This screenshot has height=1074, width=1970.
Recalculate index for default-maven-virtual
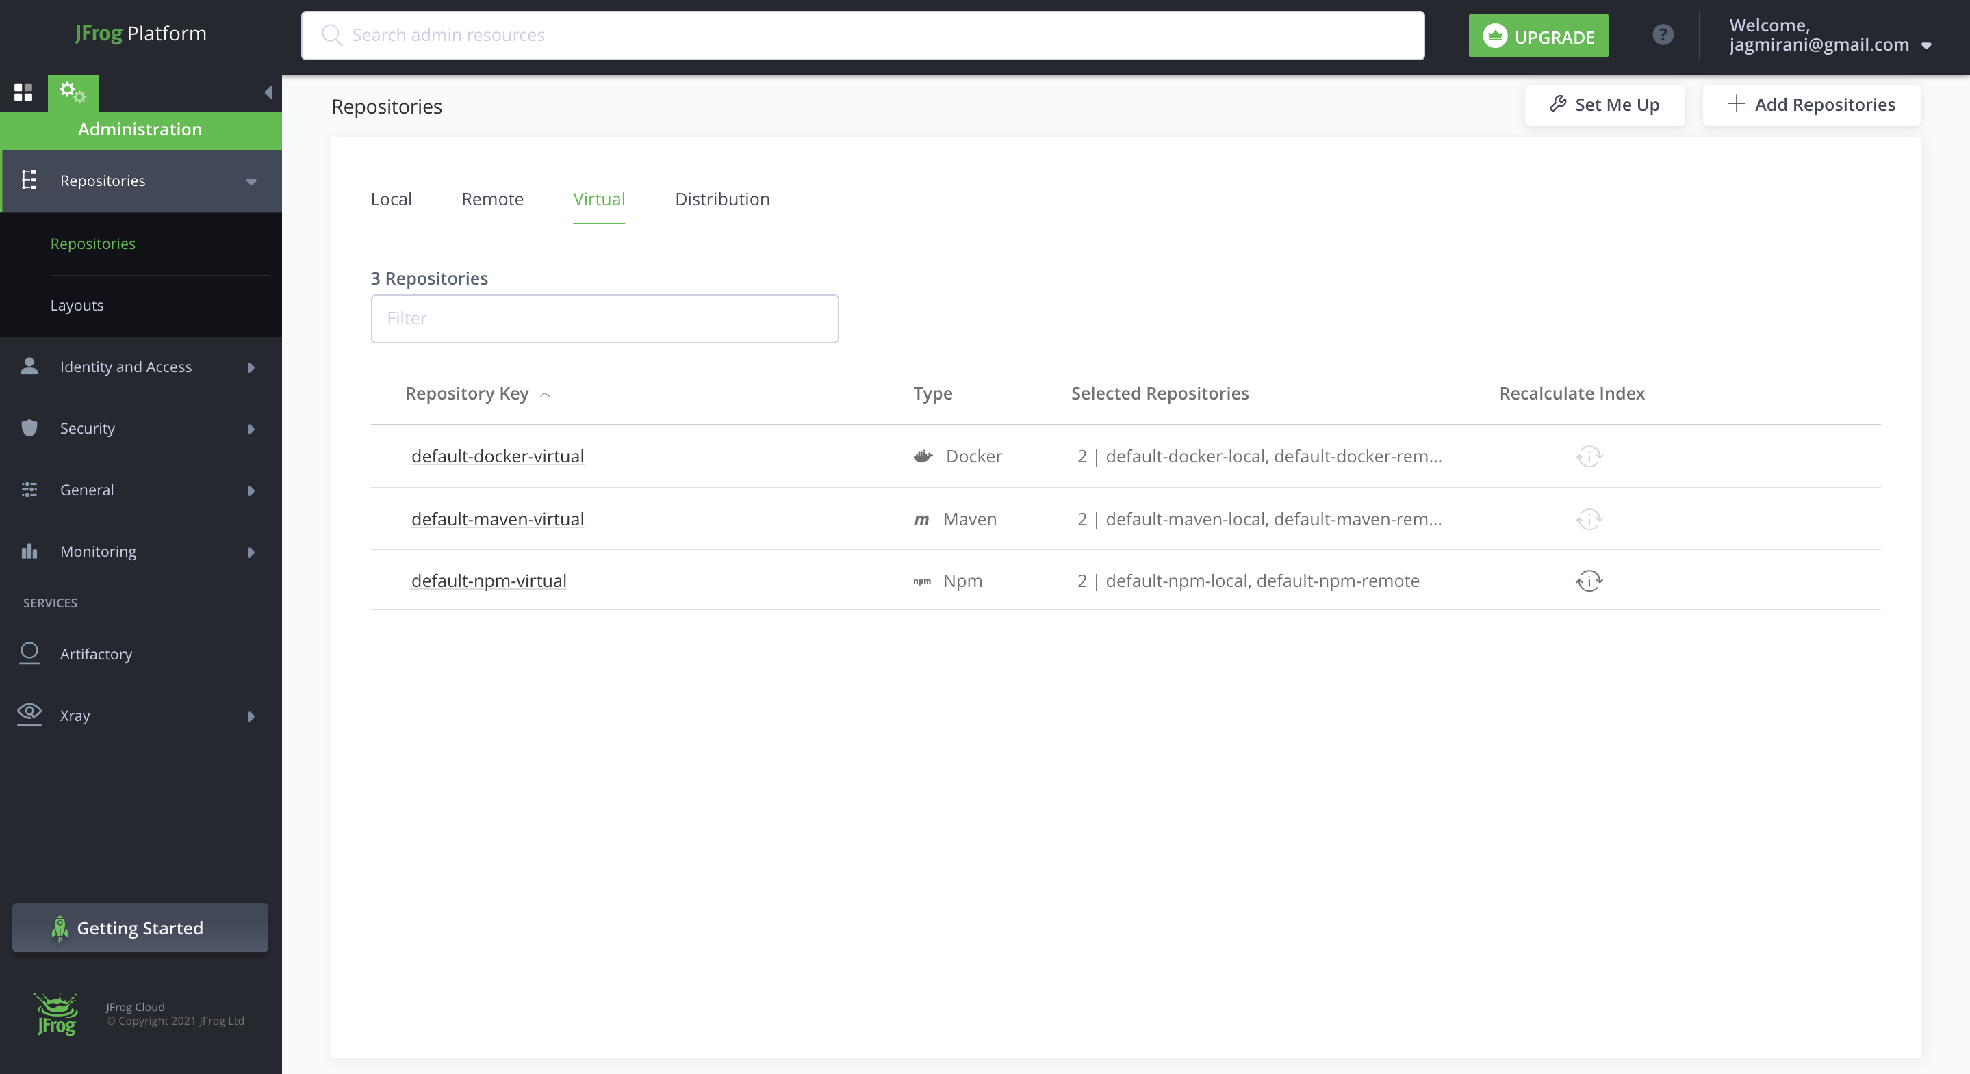(1589, 519)
